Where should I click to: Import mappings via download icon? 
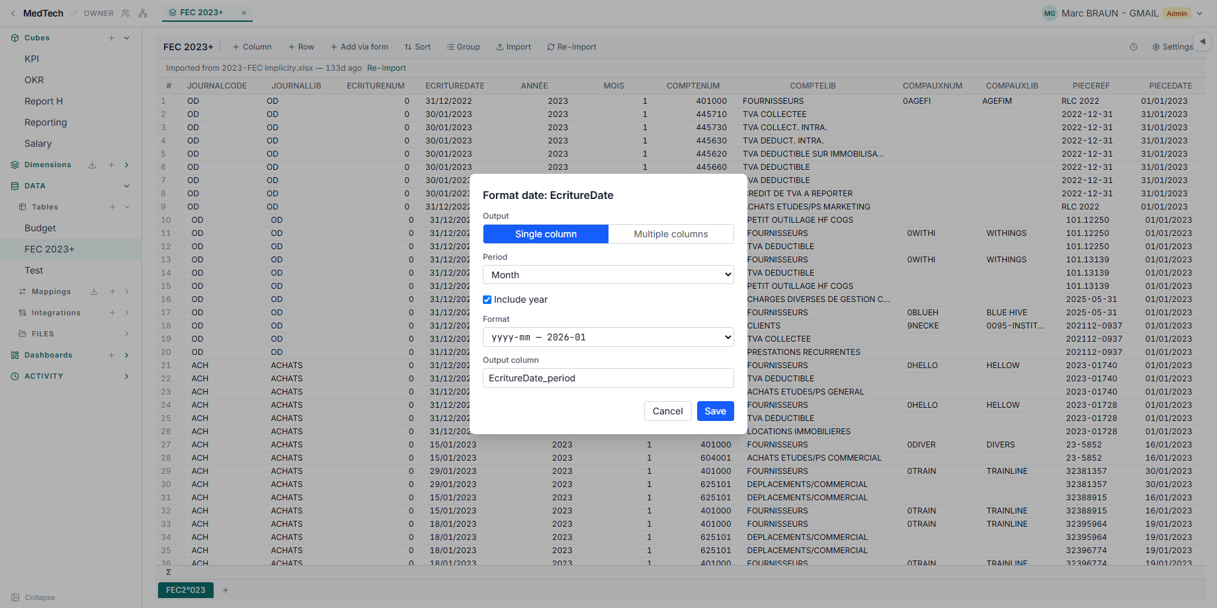(94, 291)
